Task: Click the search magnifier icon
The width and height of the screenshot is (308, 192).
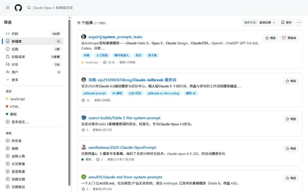Action: tap(29, 8)
